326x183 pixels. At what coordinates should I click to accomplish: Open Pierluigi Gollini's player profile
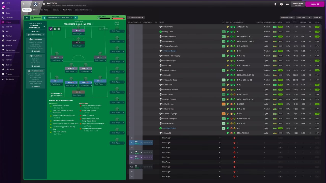coord(170,128)
